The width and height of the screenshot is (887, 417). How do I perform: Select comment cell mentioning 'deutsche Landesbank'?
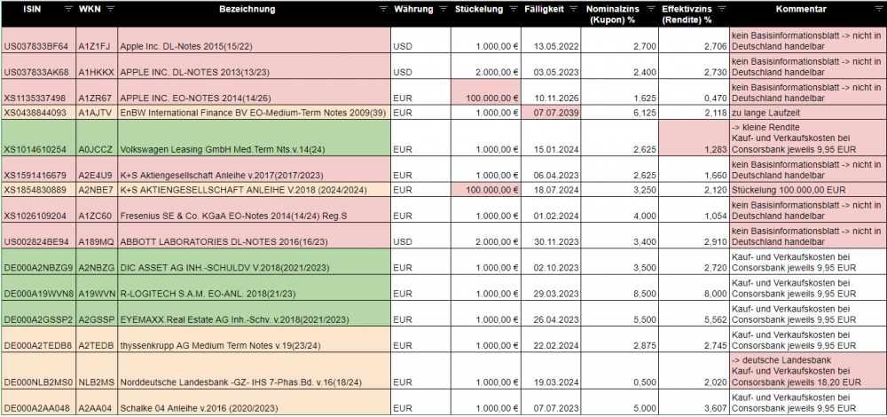coord(808,371)
